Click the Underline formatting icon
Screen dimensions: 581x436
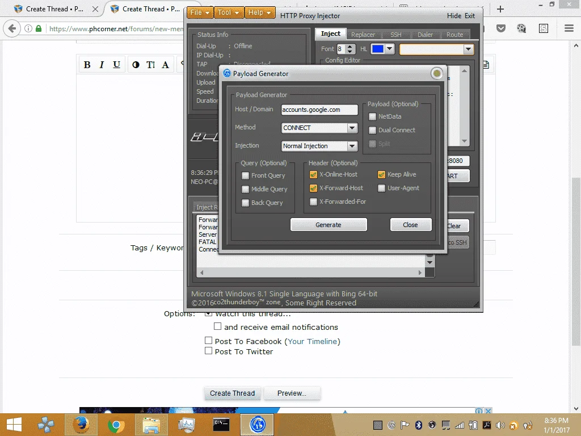[116, 65]
